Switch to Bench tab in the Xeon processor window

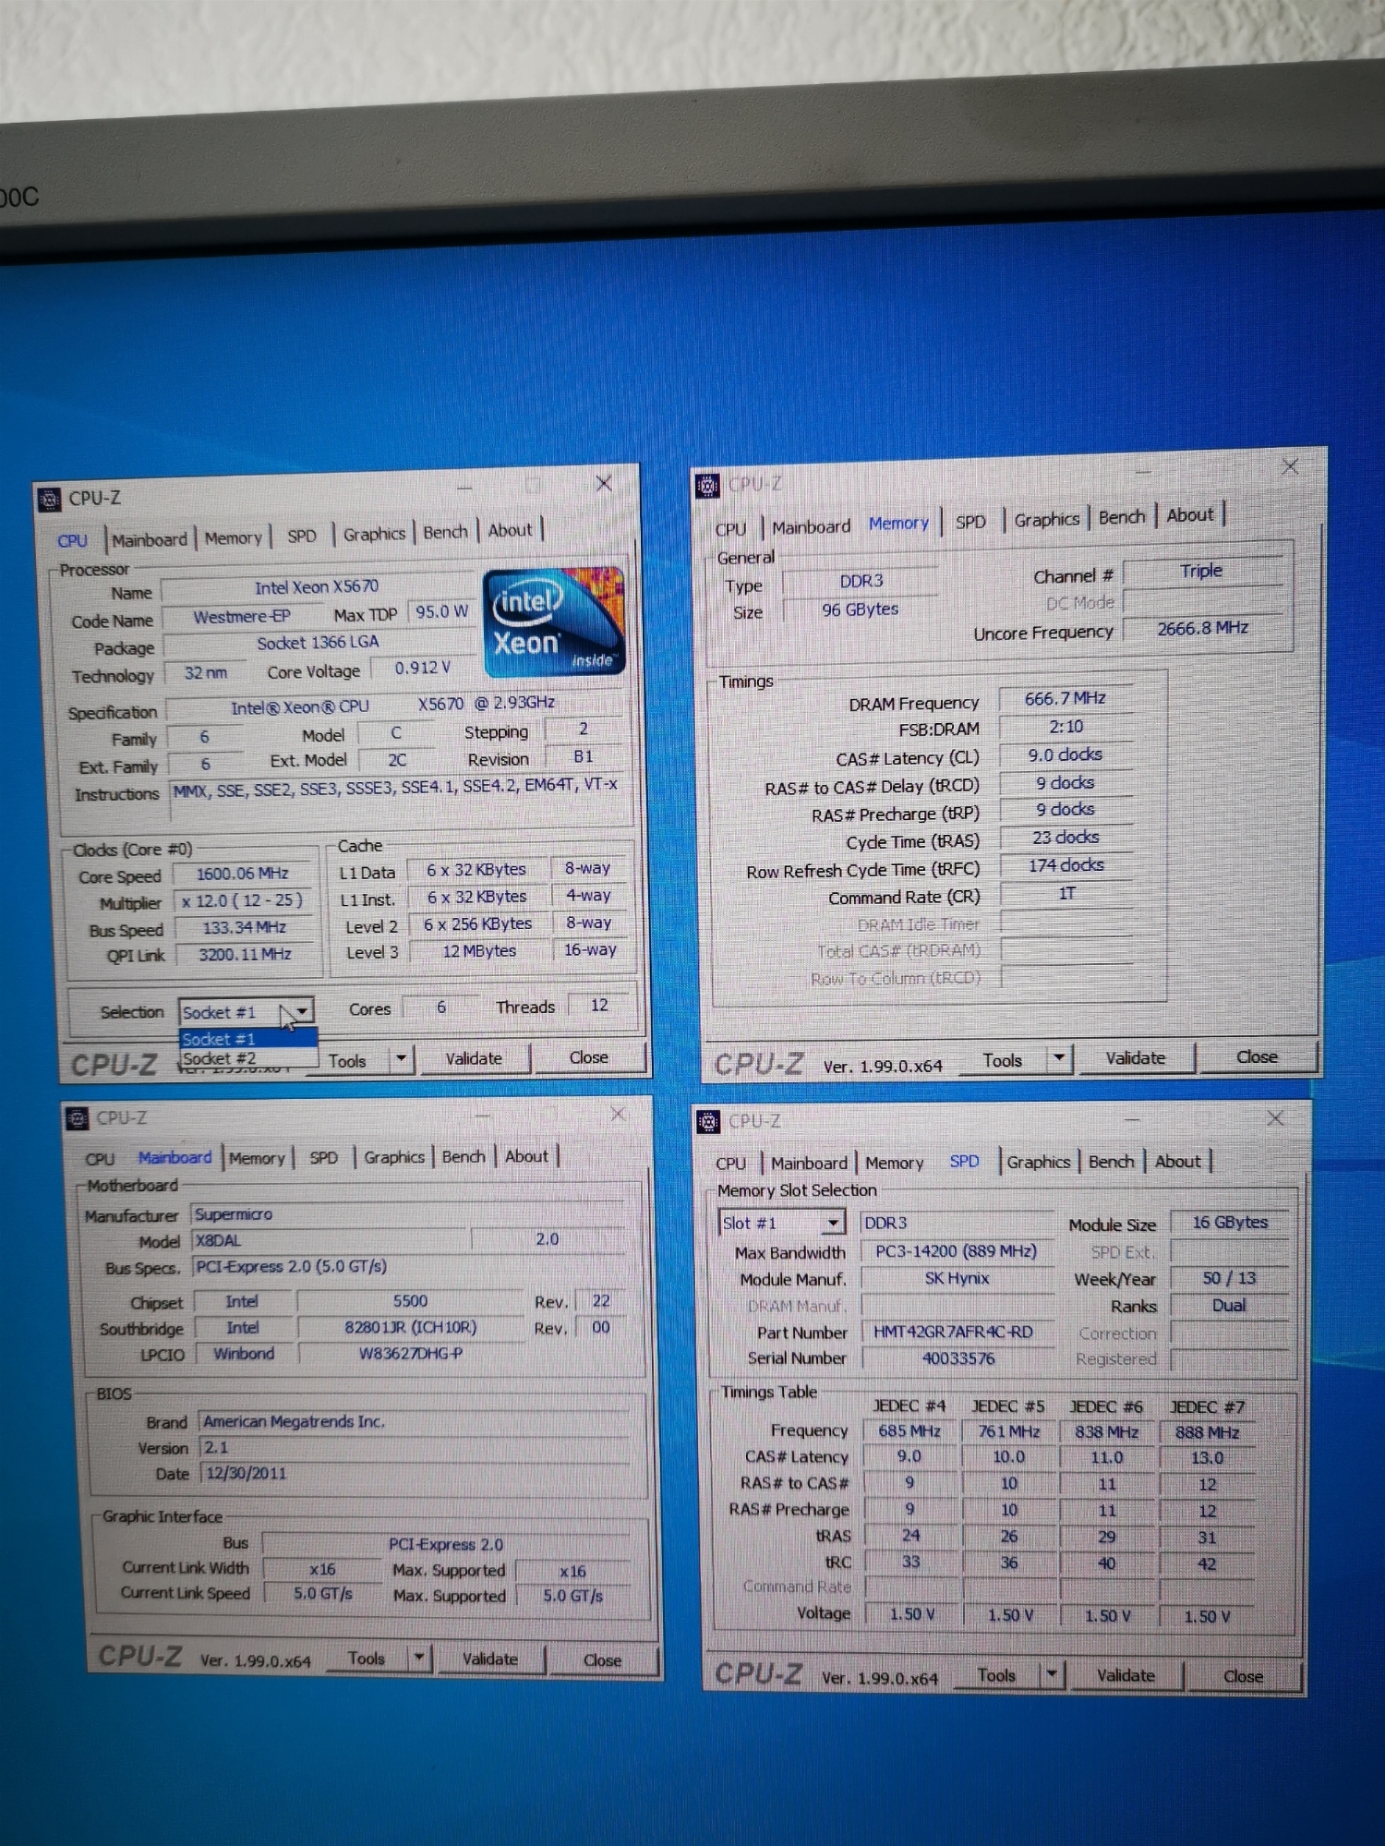(x=445, y=533)
